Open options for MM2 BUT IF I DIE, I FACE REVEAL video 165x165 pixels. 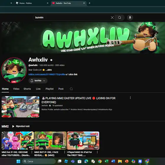(x=65, y=152)
